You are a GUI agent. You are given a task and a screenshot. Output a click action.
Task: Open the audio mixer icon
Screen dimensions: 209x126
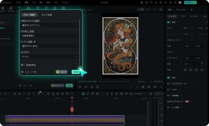[117, 94]
